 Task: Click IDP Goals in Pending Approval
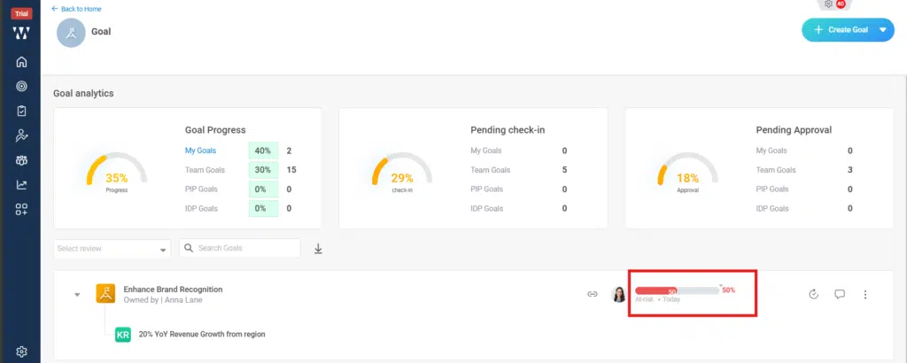772,208
